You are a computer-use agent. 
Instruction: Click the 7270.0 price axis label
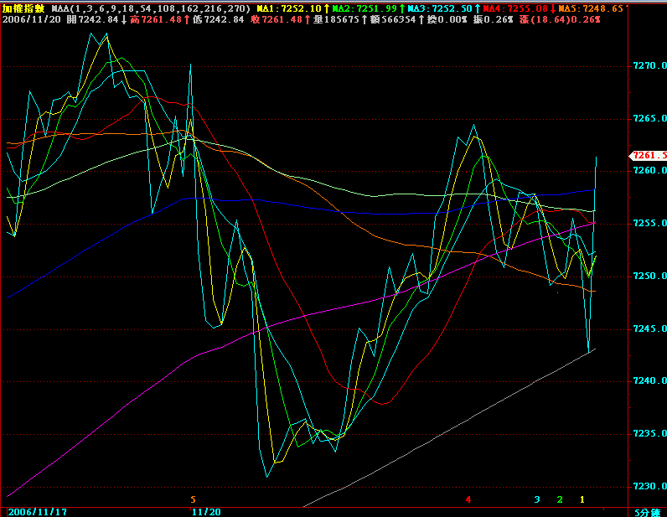point(648,65)
